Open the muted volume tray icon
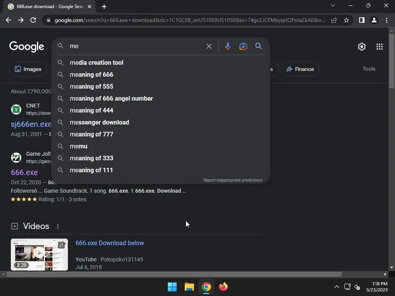 pyautogui.click(x=357, y=287)
